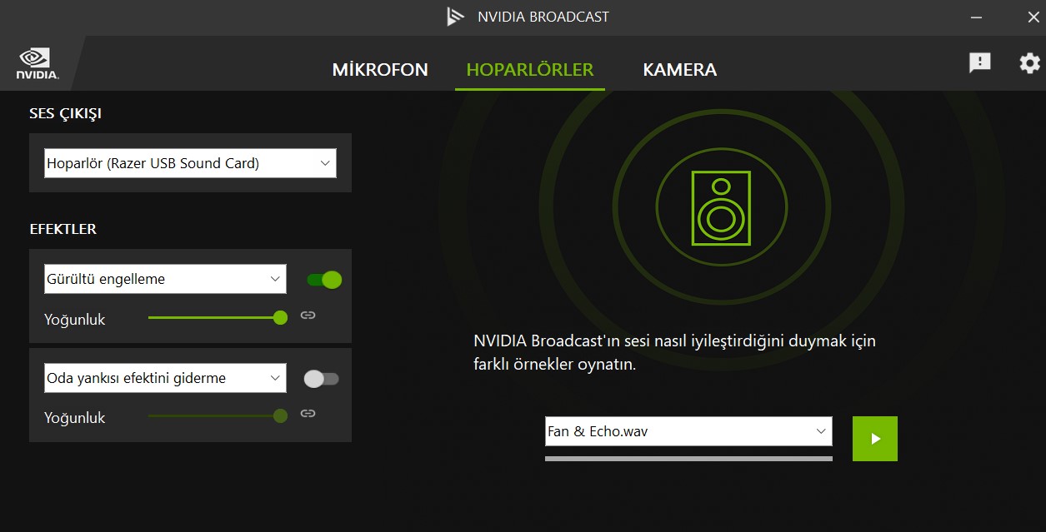Click the NVIDIA logo
The image size is (1046, 532).
point(37,63)
